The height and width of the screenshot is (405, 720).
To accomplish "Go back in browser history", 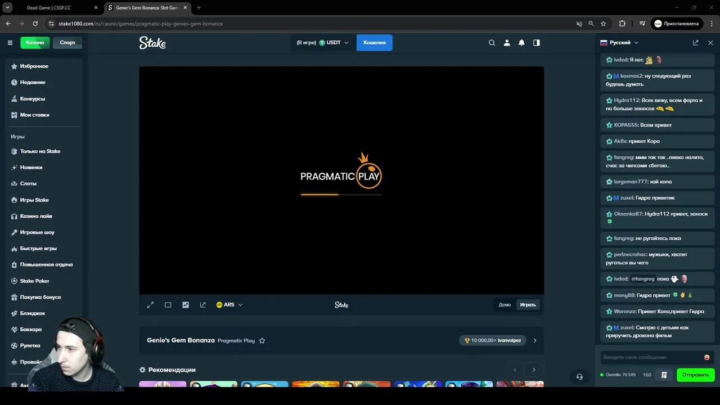I will (x=8, y=24).
